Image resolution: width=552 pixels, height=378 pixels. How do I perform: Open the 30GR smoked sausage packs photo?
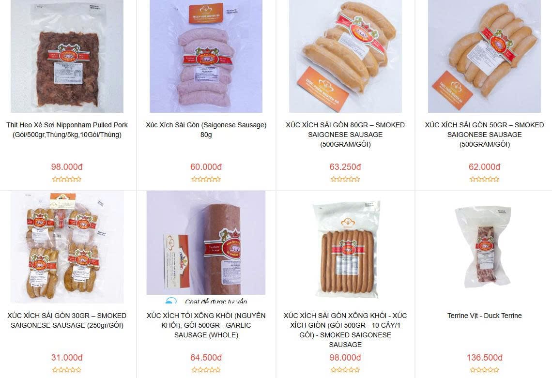[67, 247]
